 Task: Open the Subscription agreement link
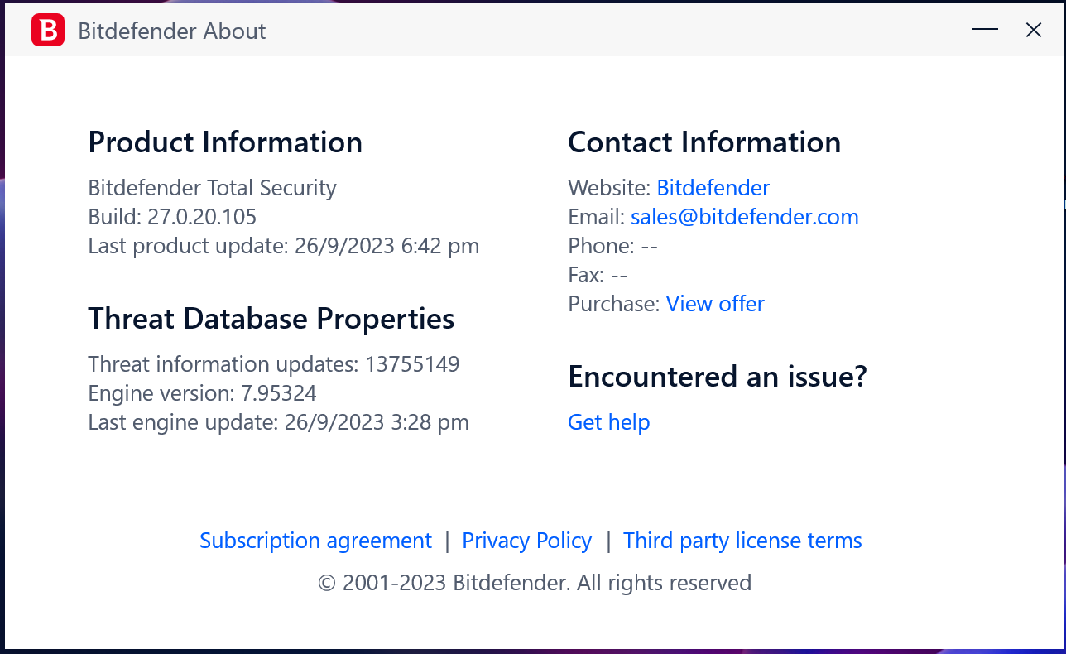tap(315, 541)
